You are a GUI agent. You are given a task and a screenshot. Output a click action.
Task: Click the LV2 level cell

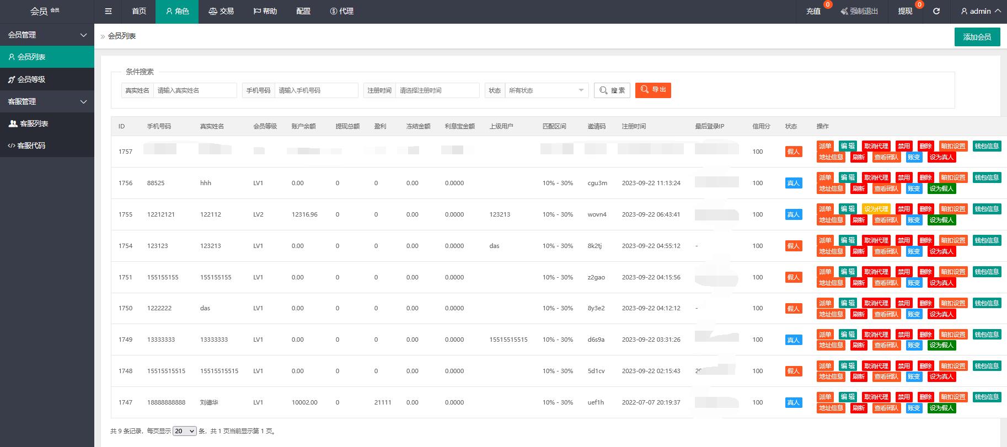tap(258, 214)
